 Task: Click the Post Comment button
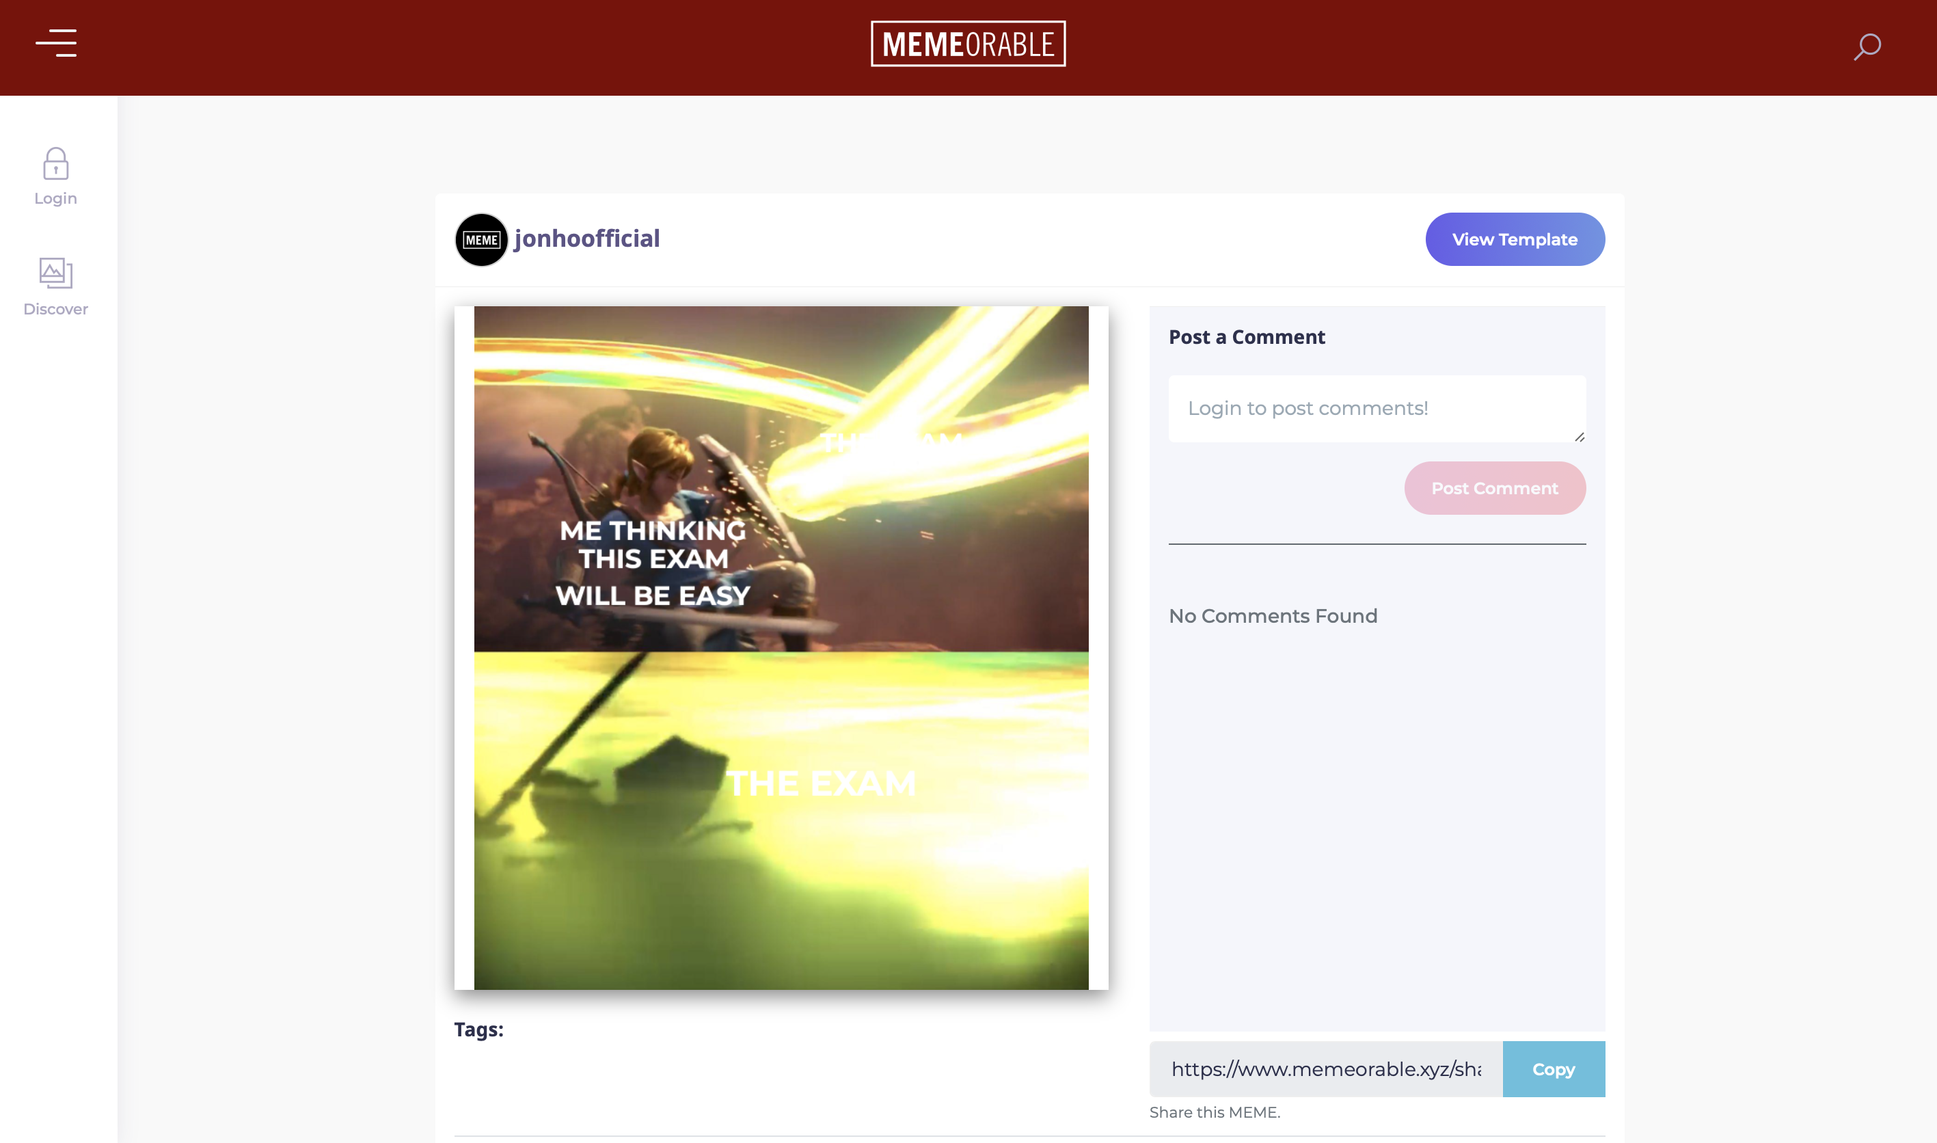pos(1494,488)
